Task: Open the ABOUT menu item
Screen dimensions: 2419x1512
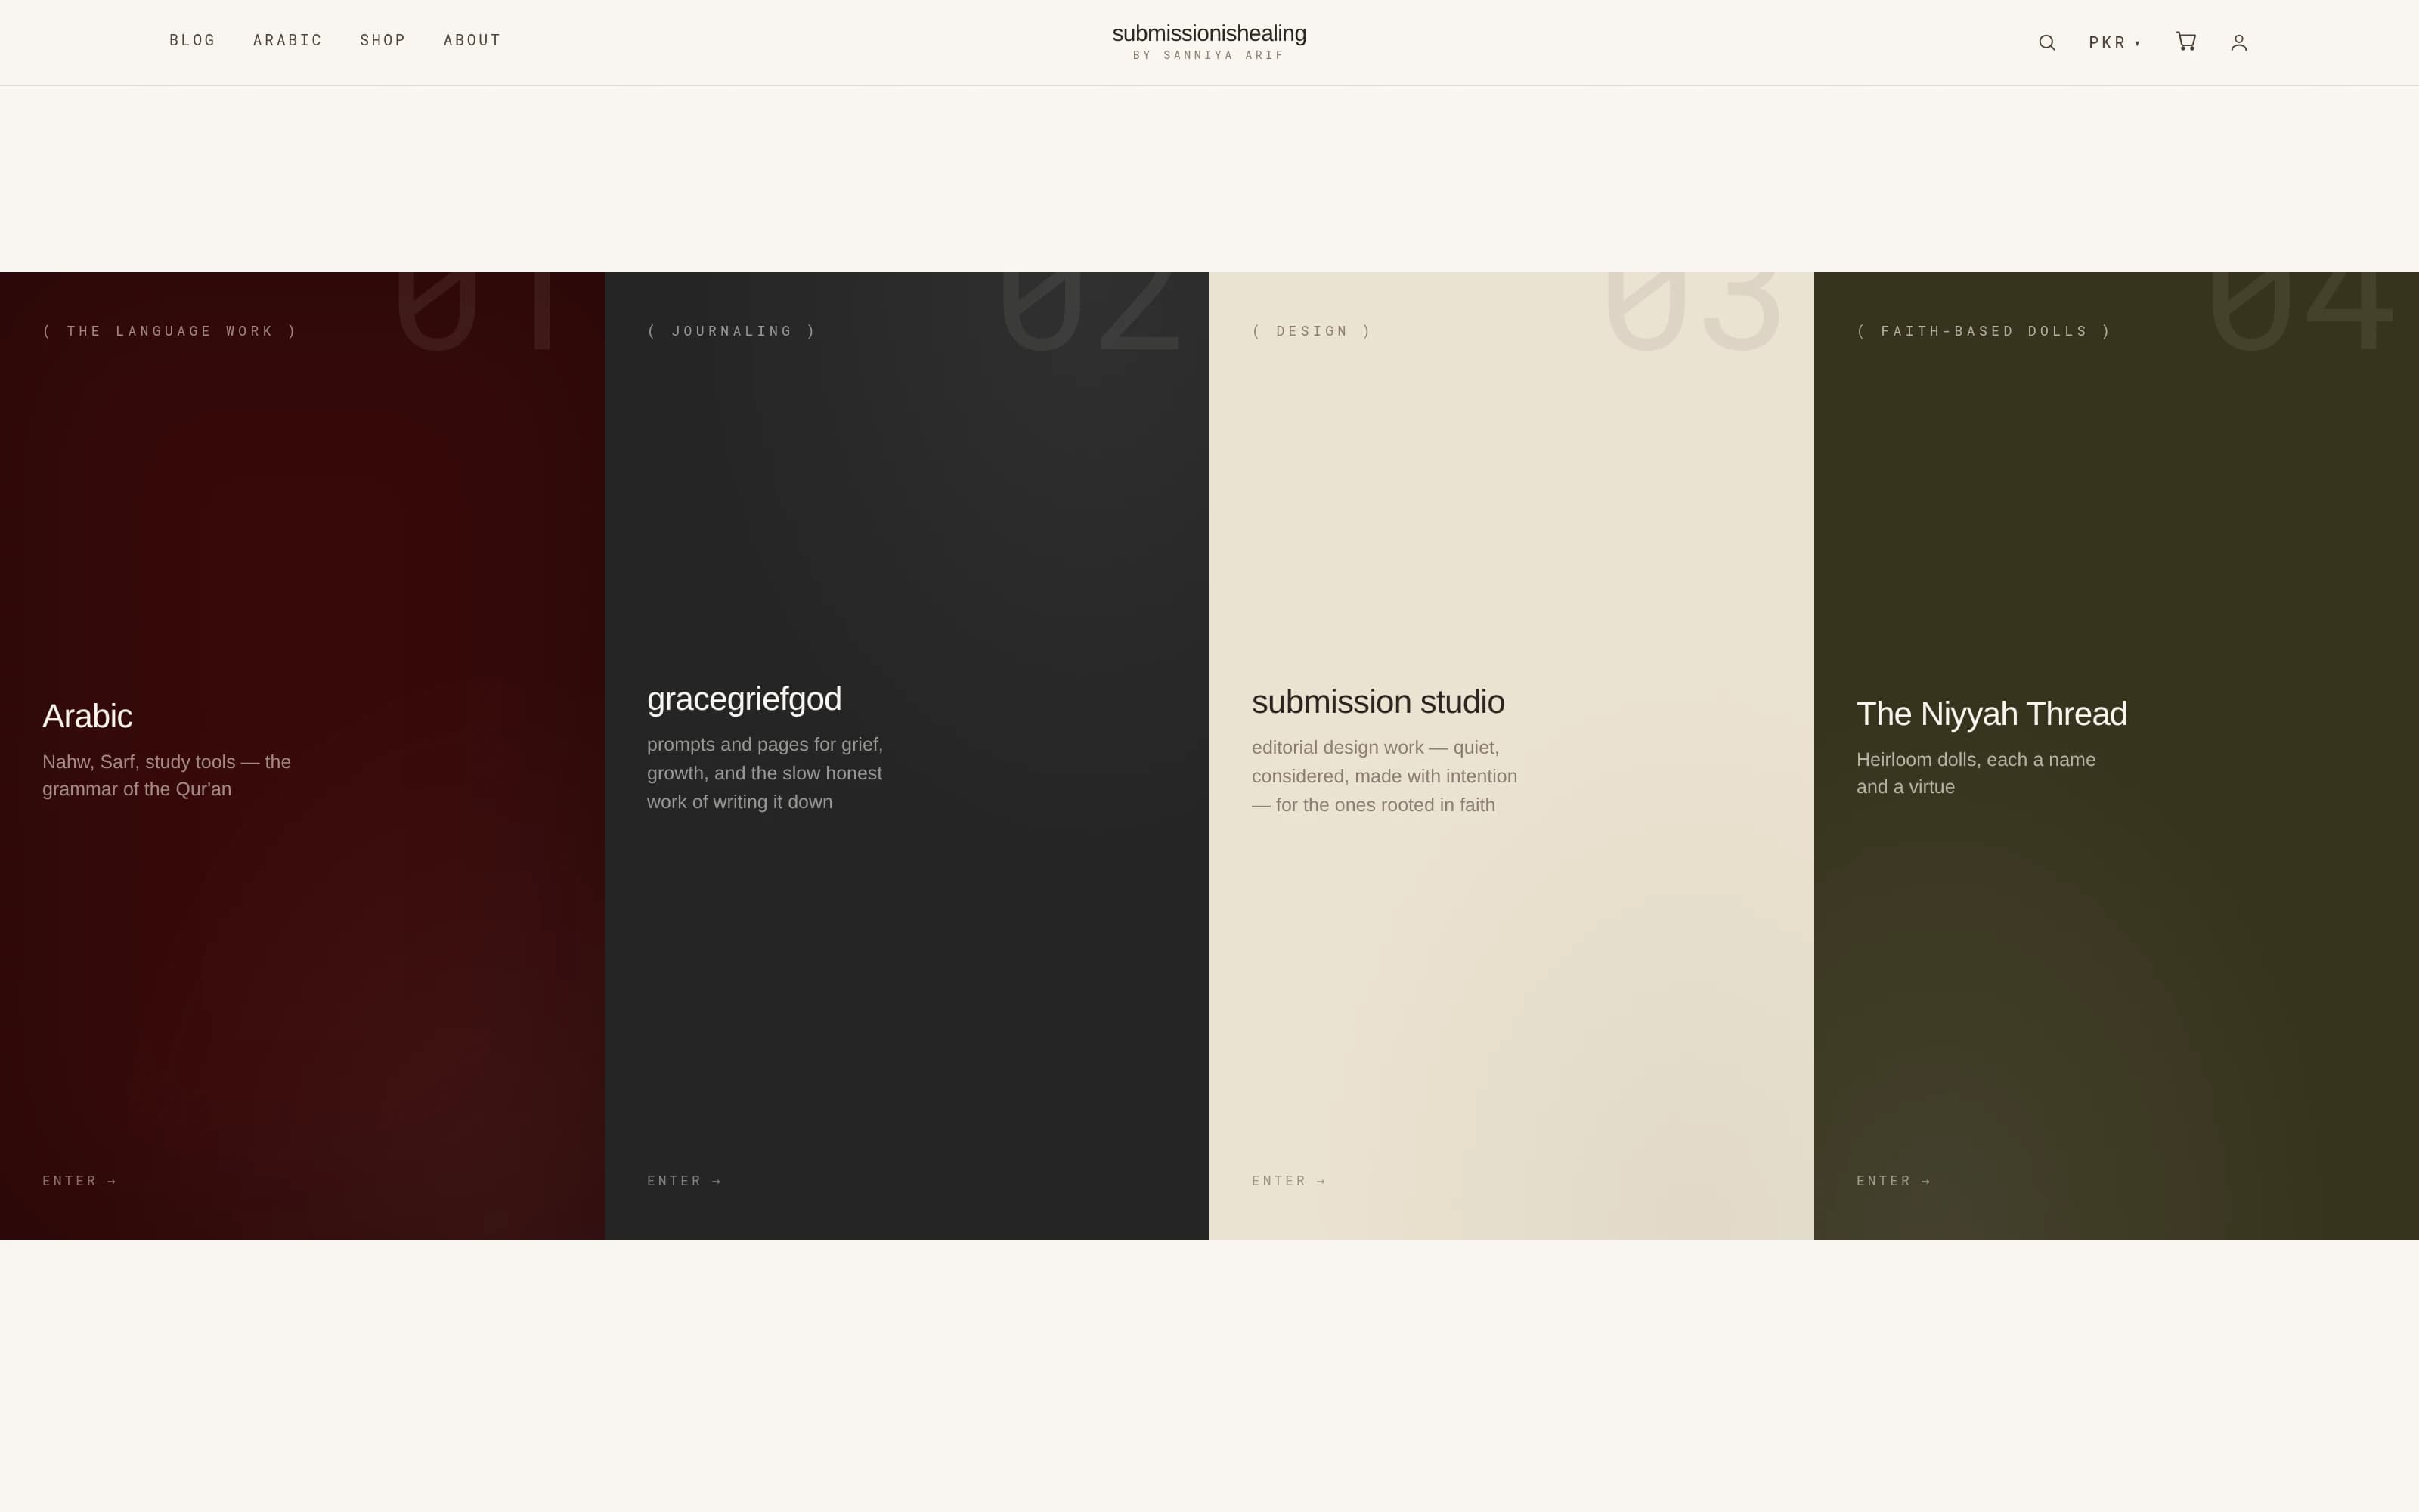Action: 472,40
